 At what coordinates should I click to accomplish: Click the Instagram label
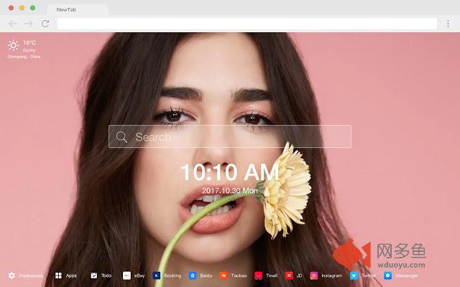click(x=332, y=276)
